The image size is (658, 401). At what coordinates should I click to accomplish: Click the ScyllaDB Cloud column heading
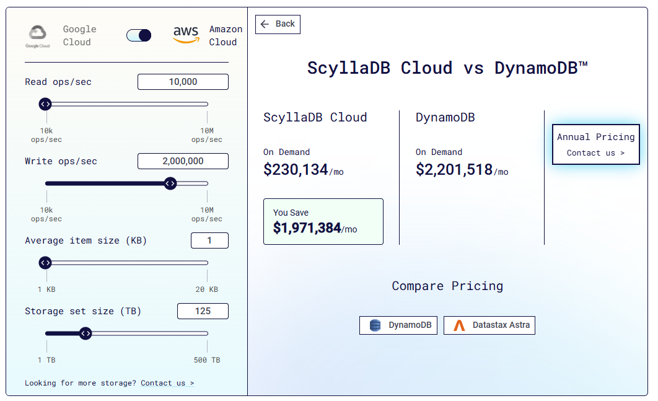[315, 118]
